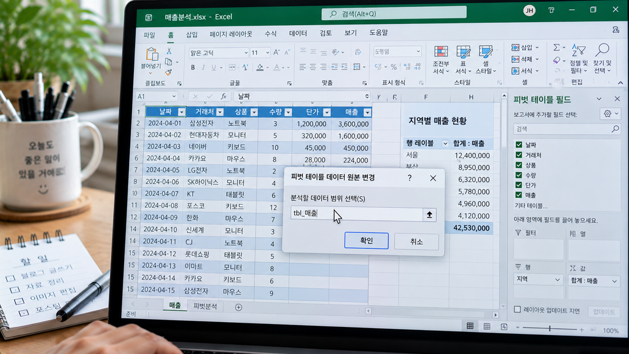Screen dimensions: 629x354
Task: Click the Percent Style icon
Action: (x=394, y=67)
